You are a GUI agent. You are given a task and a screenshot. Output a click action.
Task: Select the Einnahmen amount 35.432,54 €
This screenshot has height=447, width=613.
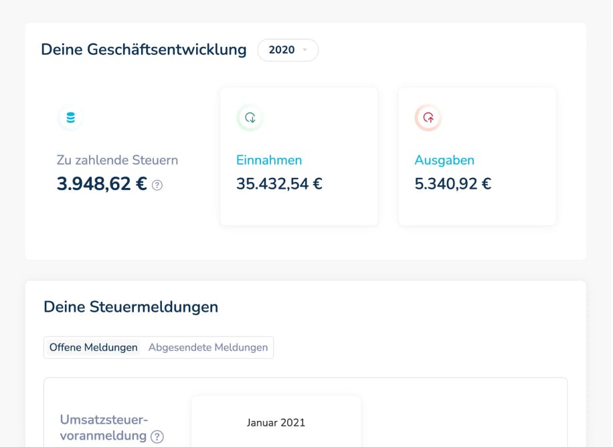(x=279, y=183)
